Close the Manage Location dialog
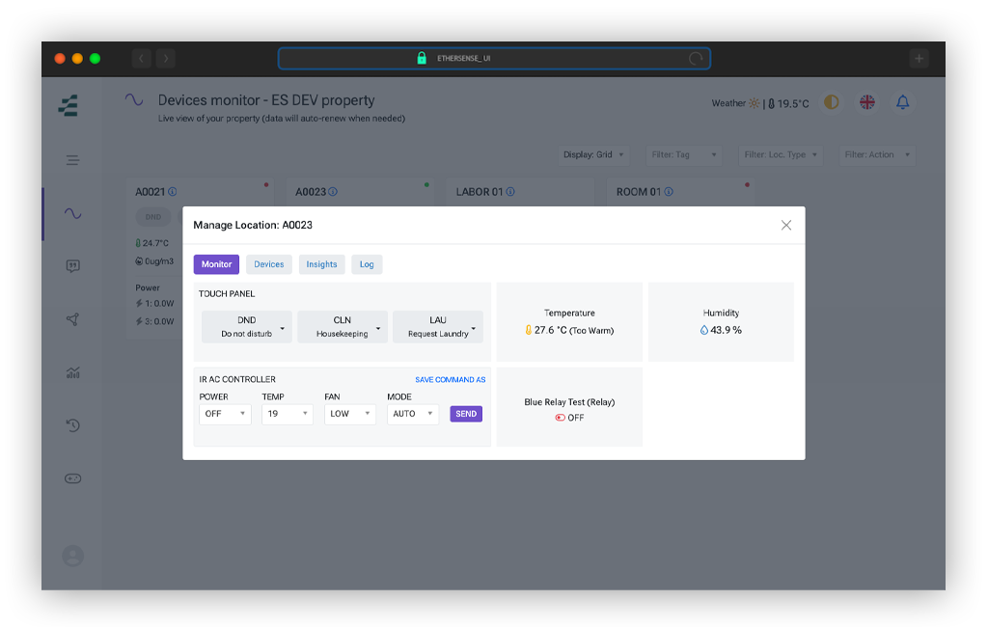This screenshot has height=627, width=988. pos(785,226)
